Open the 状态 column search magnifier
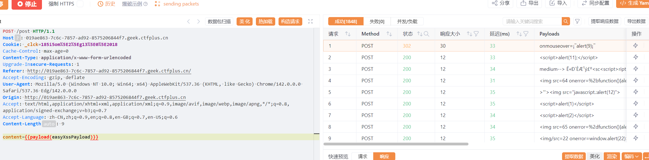 [427, 34]
